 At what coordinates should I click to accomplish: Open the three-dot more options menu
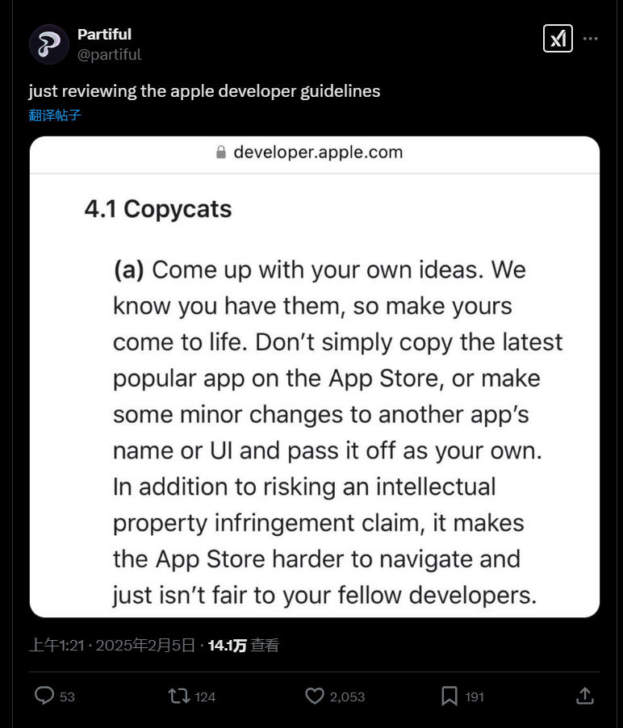tap(591, 38)
